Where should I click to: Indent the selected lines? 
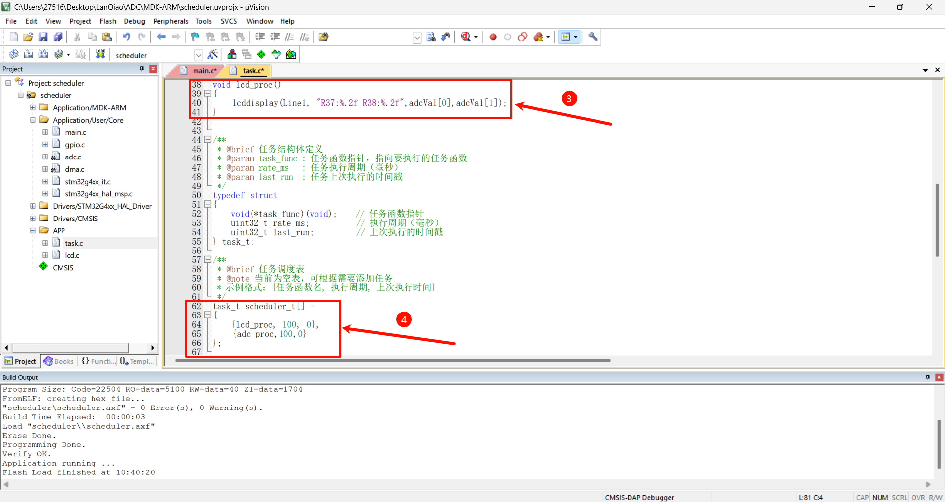coord(260,37)
